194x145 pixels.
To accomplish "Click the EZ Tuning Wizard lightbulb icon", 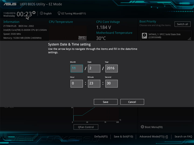I will [x=59, y=13].
